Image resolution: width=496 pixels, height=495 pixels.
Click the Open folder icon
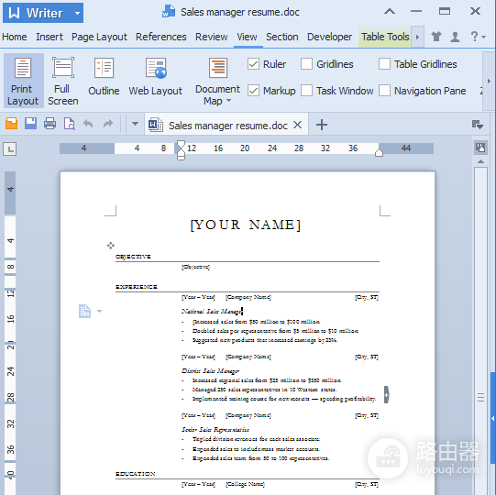11,124
